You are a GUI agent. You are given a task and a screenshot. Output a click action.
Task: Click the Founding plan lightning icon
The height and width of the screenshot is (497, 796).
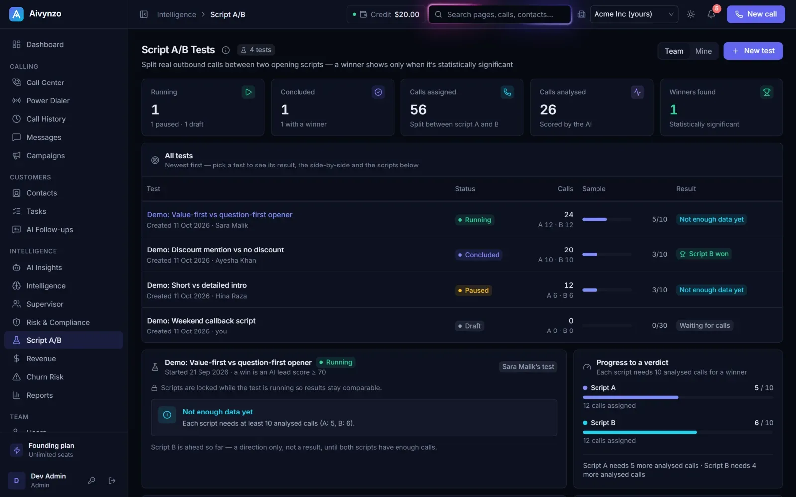coord(17,450)
